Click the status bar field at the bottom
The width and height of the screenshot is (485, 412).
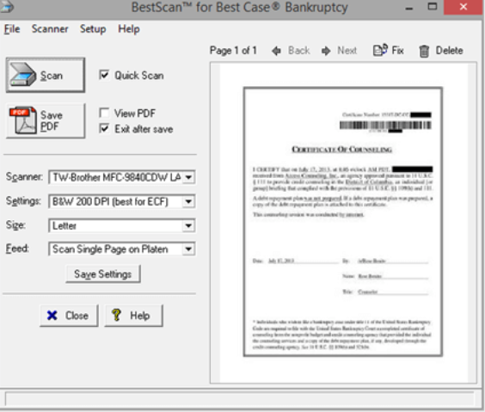point(239,399)
